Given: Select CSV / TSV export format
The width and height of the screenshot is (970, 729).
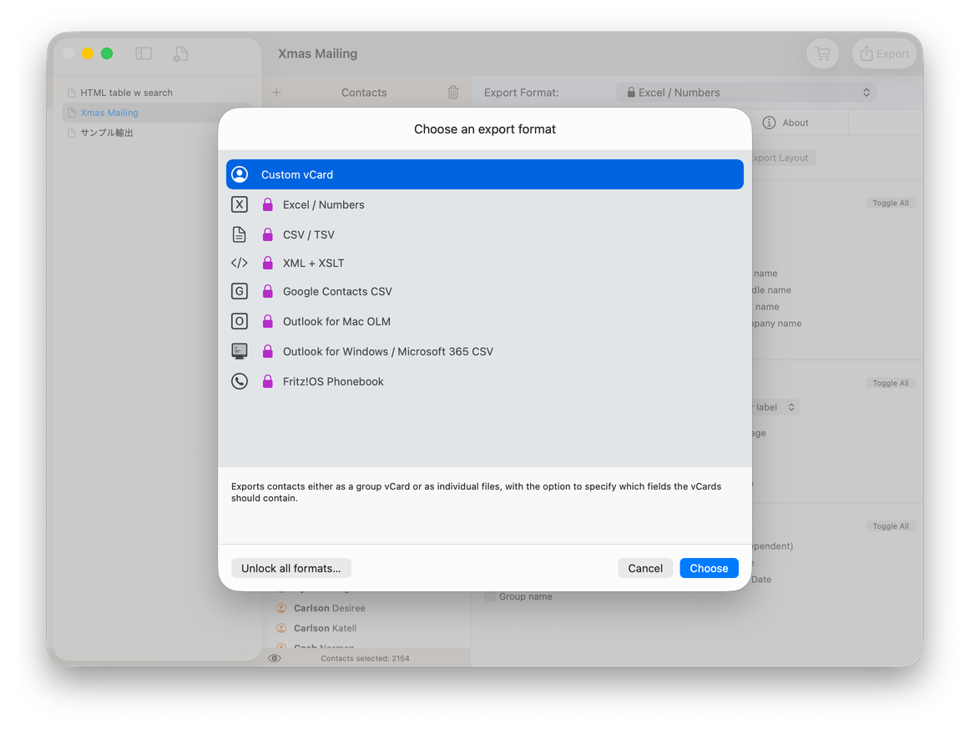Looking at the screenshot, I should (x=484, y=234).
